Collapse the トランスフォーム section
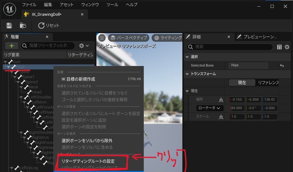The image size is (293, 172). [x=187, y=74]
